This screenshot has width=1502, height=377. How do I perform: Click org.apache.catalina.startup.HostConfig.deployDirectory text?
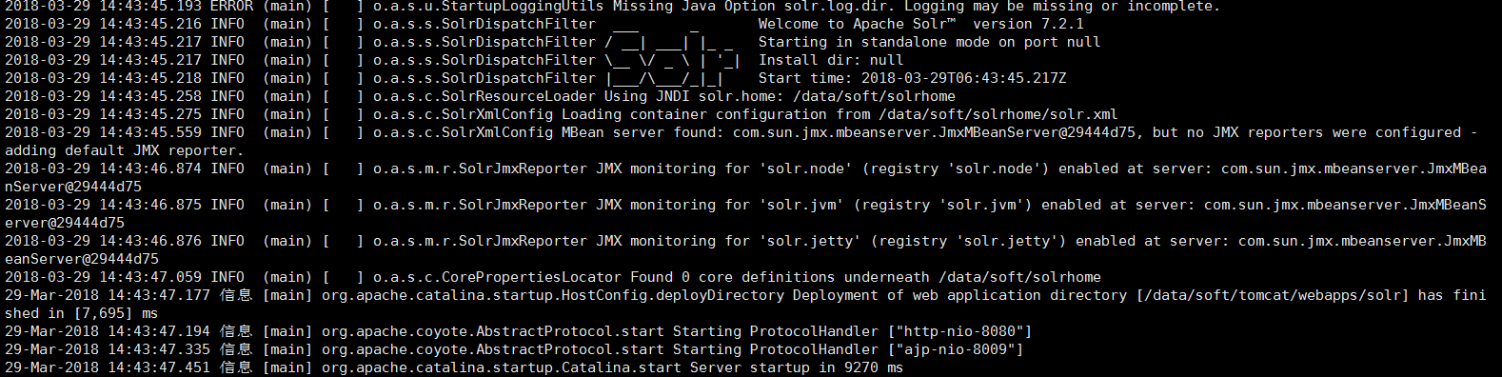[x=553, y=295]
